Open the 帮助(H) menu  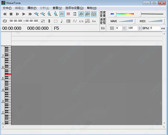tap(92, 8)
